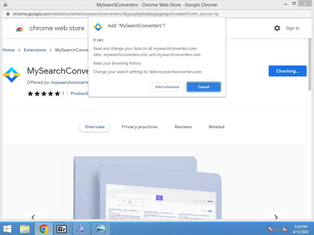Click 'chrome web store' header title
Image resolution: width=314 pixels, height=235 pixels.
coord(57,28)
